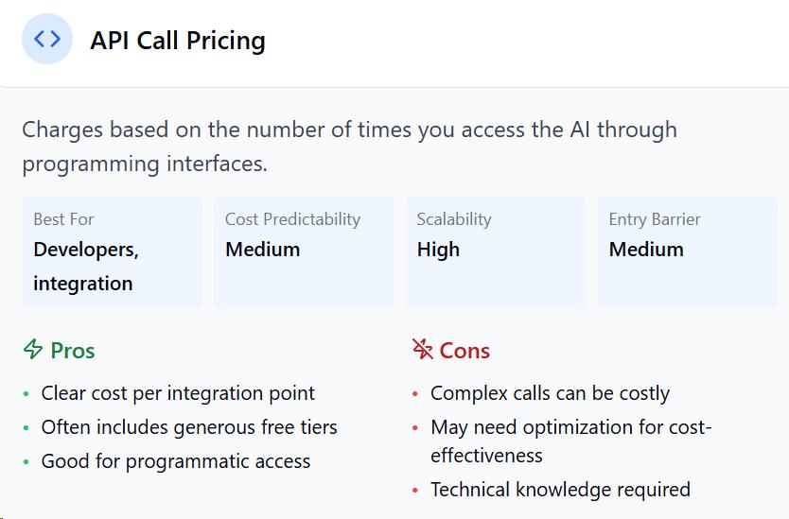Click the green lightning bolt Pros icon
Image resolution: width=789 pixels, height=519 pixels.
pos(33,349)
